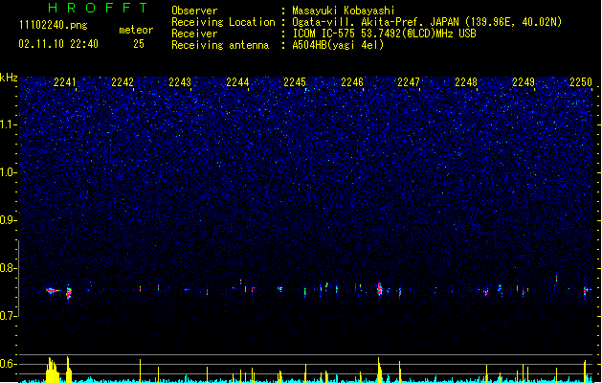Viewport: 602px width, 383px height.
Task: Click the strong meteor echo at 2241
Action: 69,292
